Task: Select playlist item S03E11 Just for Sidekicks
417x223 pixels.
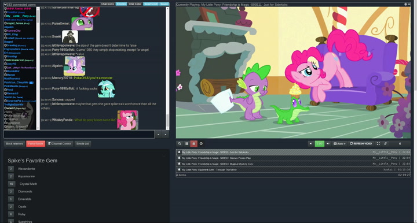Action: click(293, 152)
